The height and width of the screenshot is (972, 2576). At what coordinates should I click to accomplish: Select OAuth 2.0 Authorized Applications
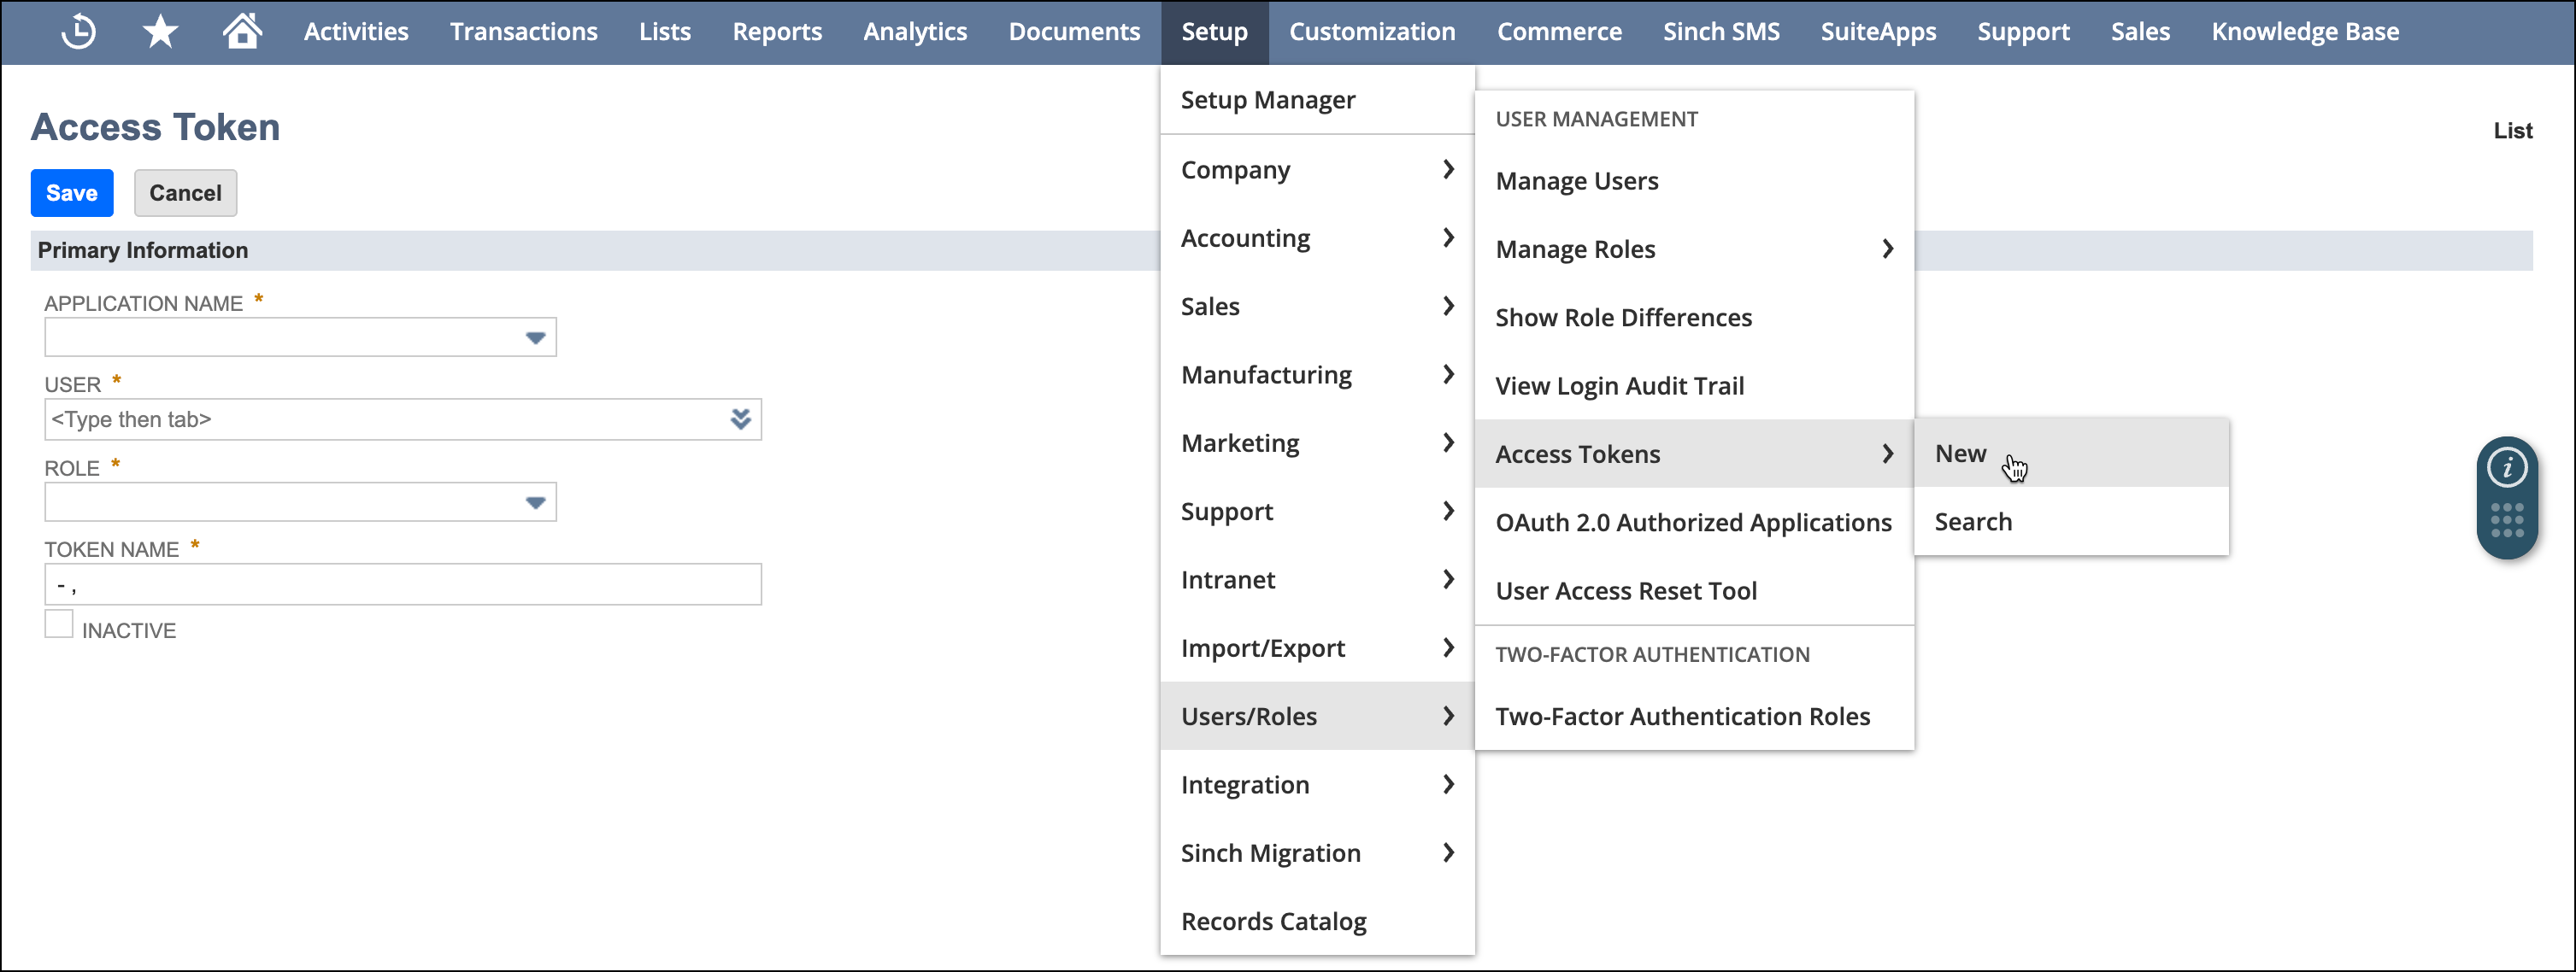click(1694, 523)
